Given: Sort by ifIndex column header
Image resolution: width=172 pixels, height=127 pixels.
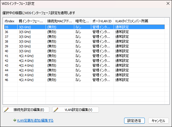Looking at the screenshot, I should 10,21.
